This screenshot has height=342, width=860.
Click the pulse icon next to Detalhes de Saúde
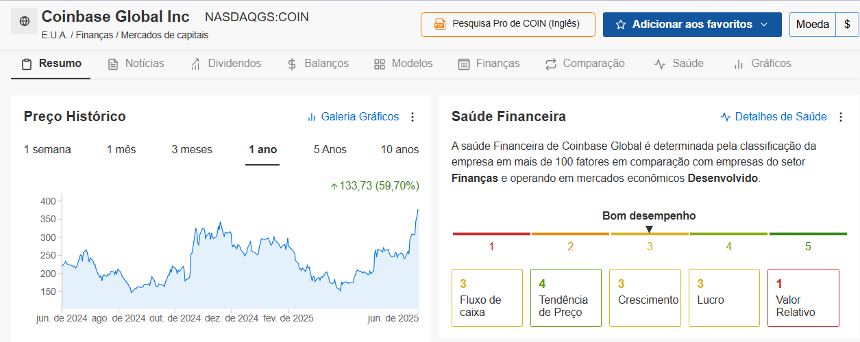tap(726, 117)
